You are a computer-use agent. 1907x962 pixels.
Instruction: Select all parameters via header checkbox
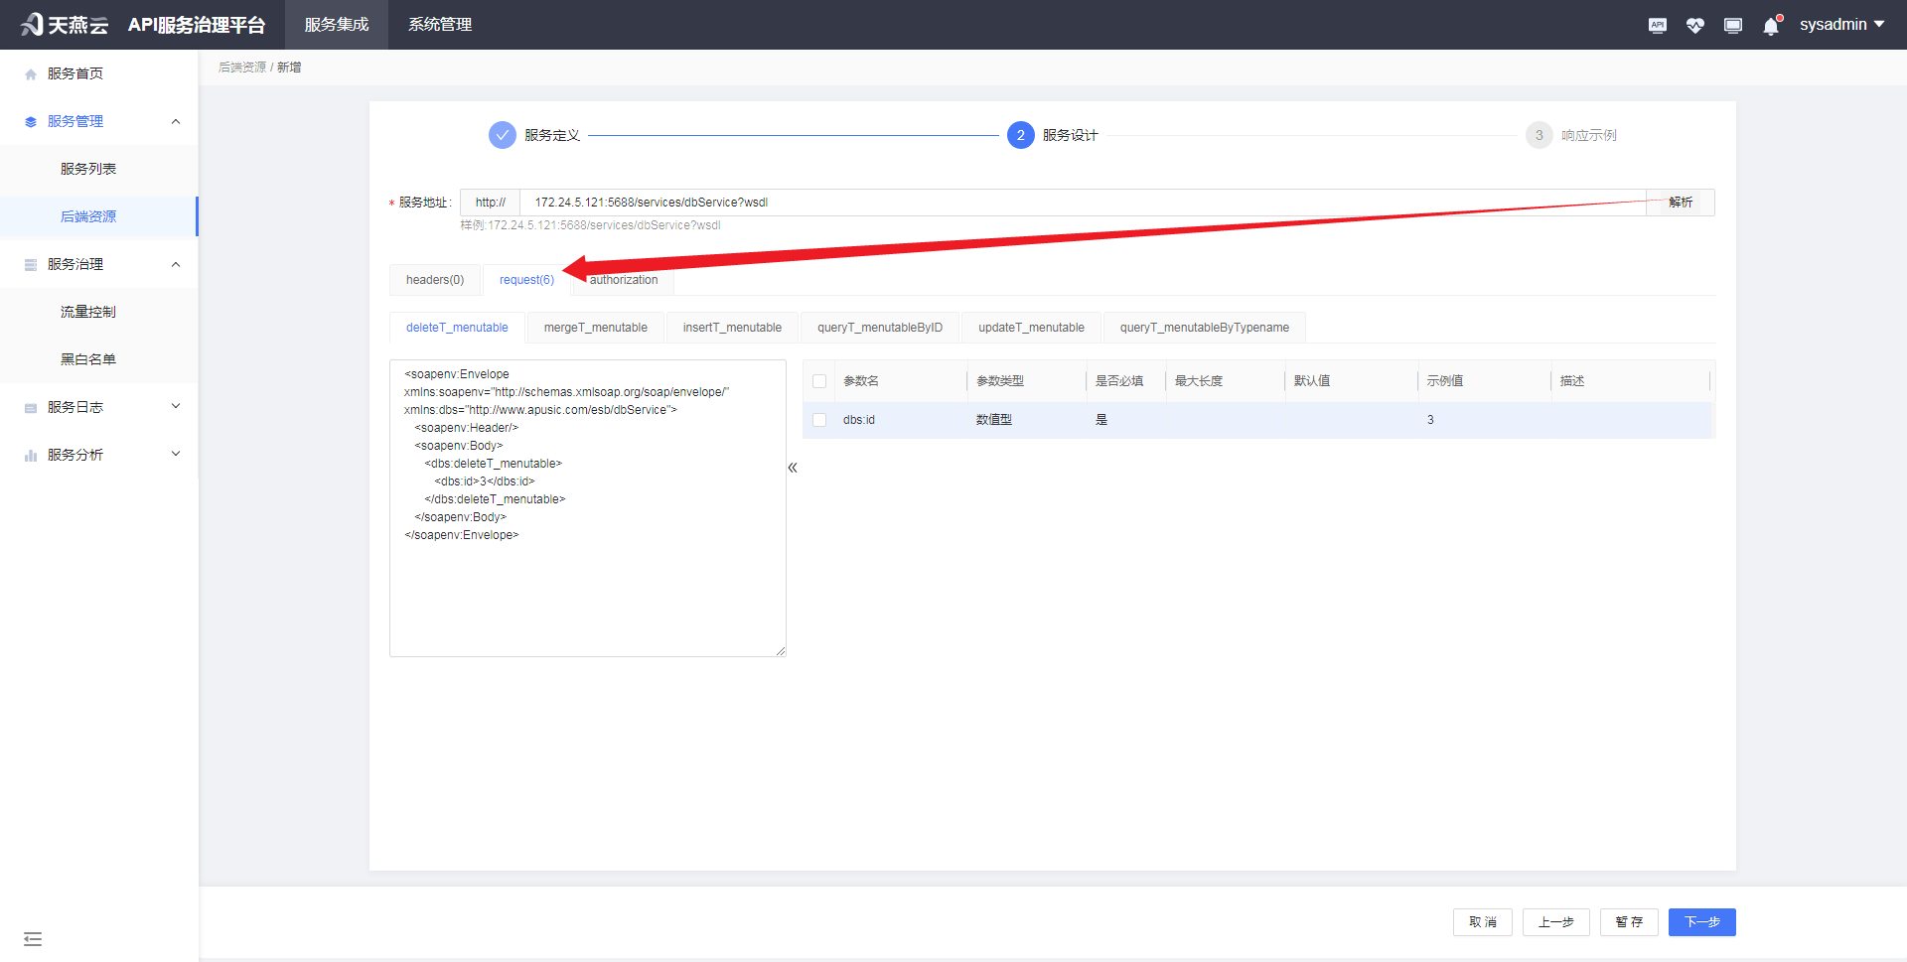click(819, 381)
